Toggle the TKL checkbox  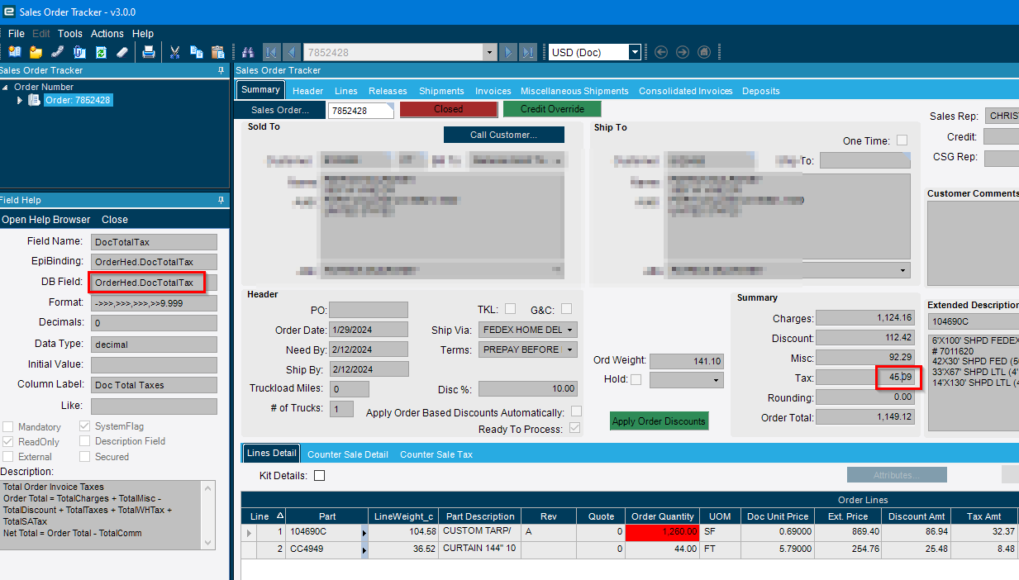(x=511, y=309)
